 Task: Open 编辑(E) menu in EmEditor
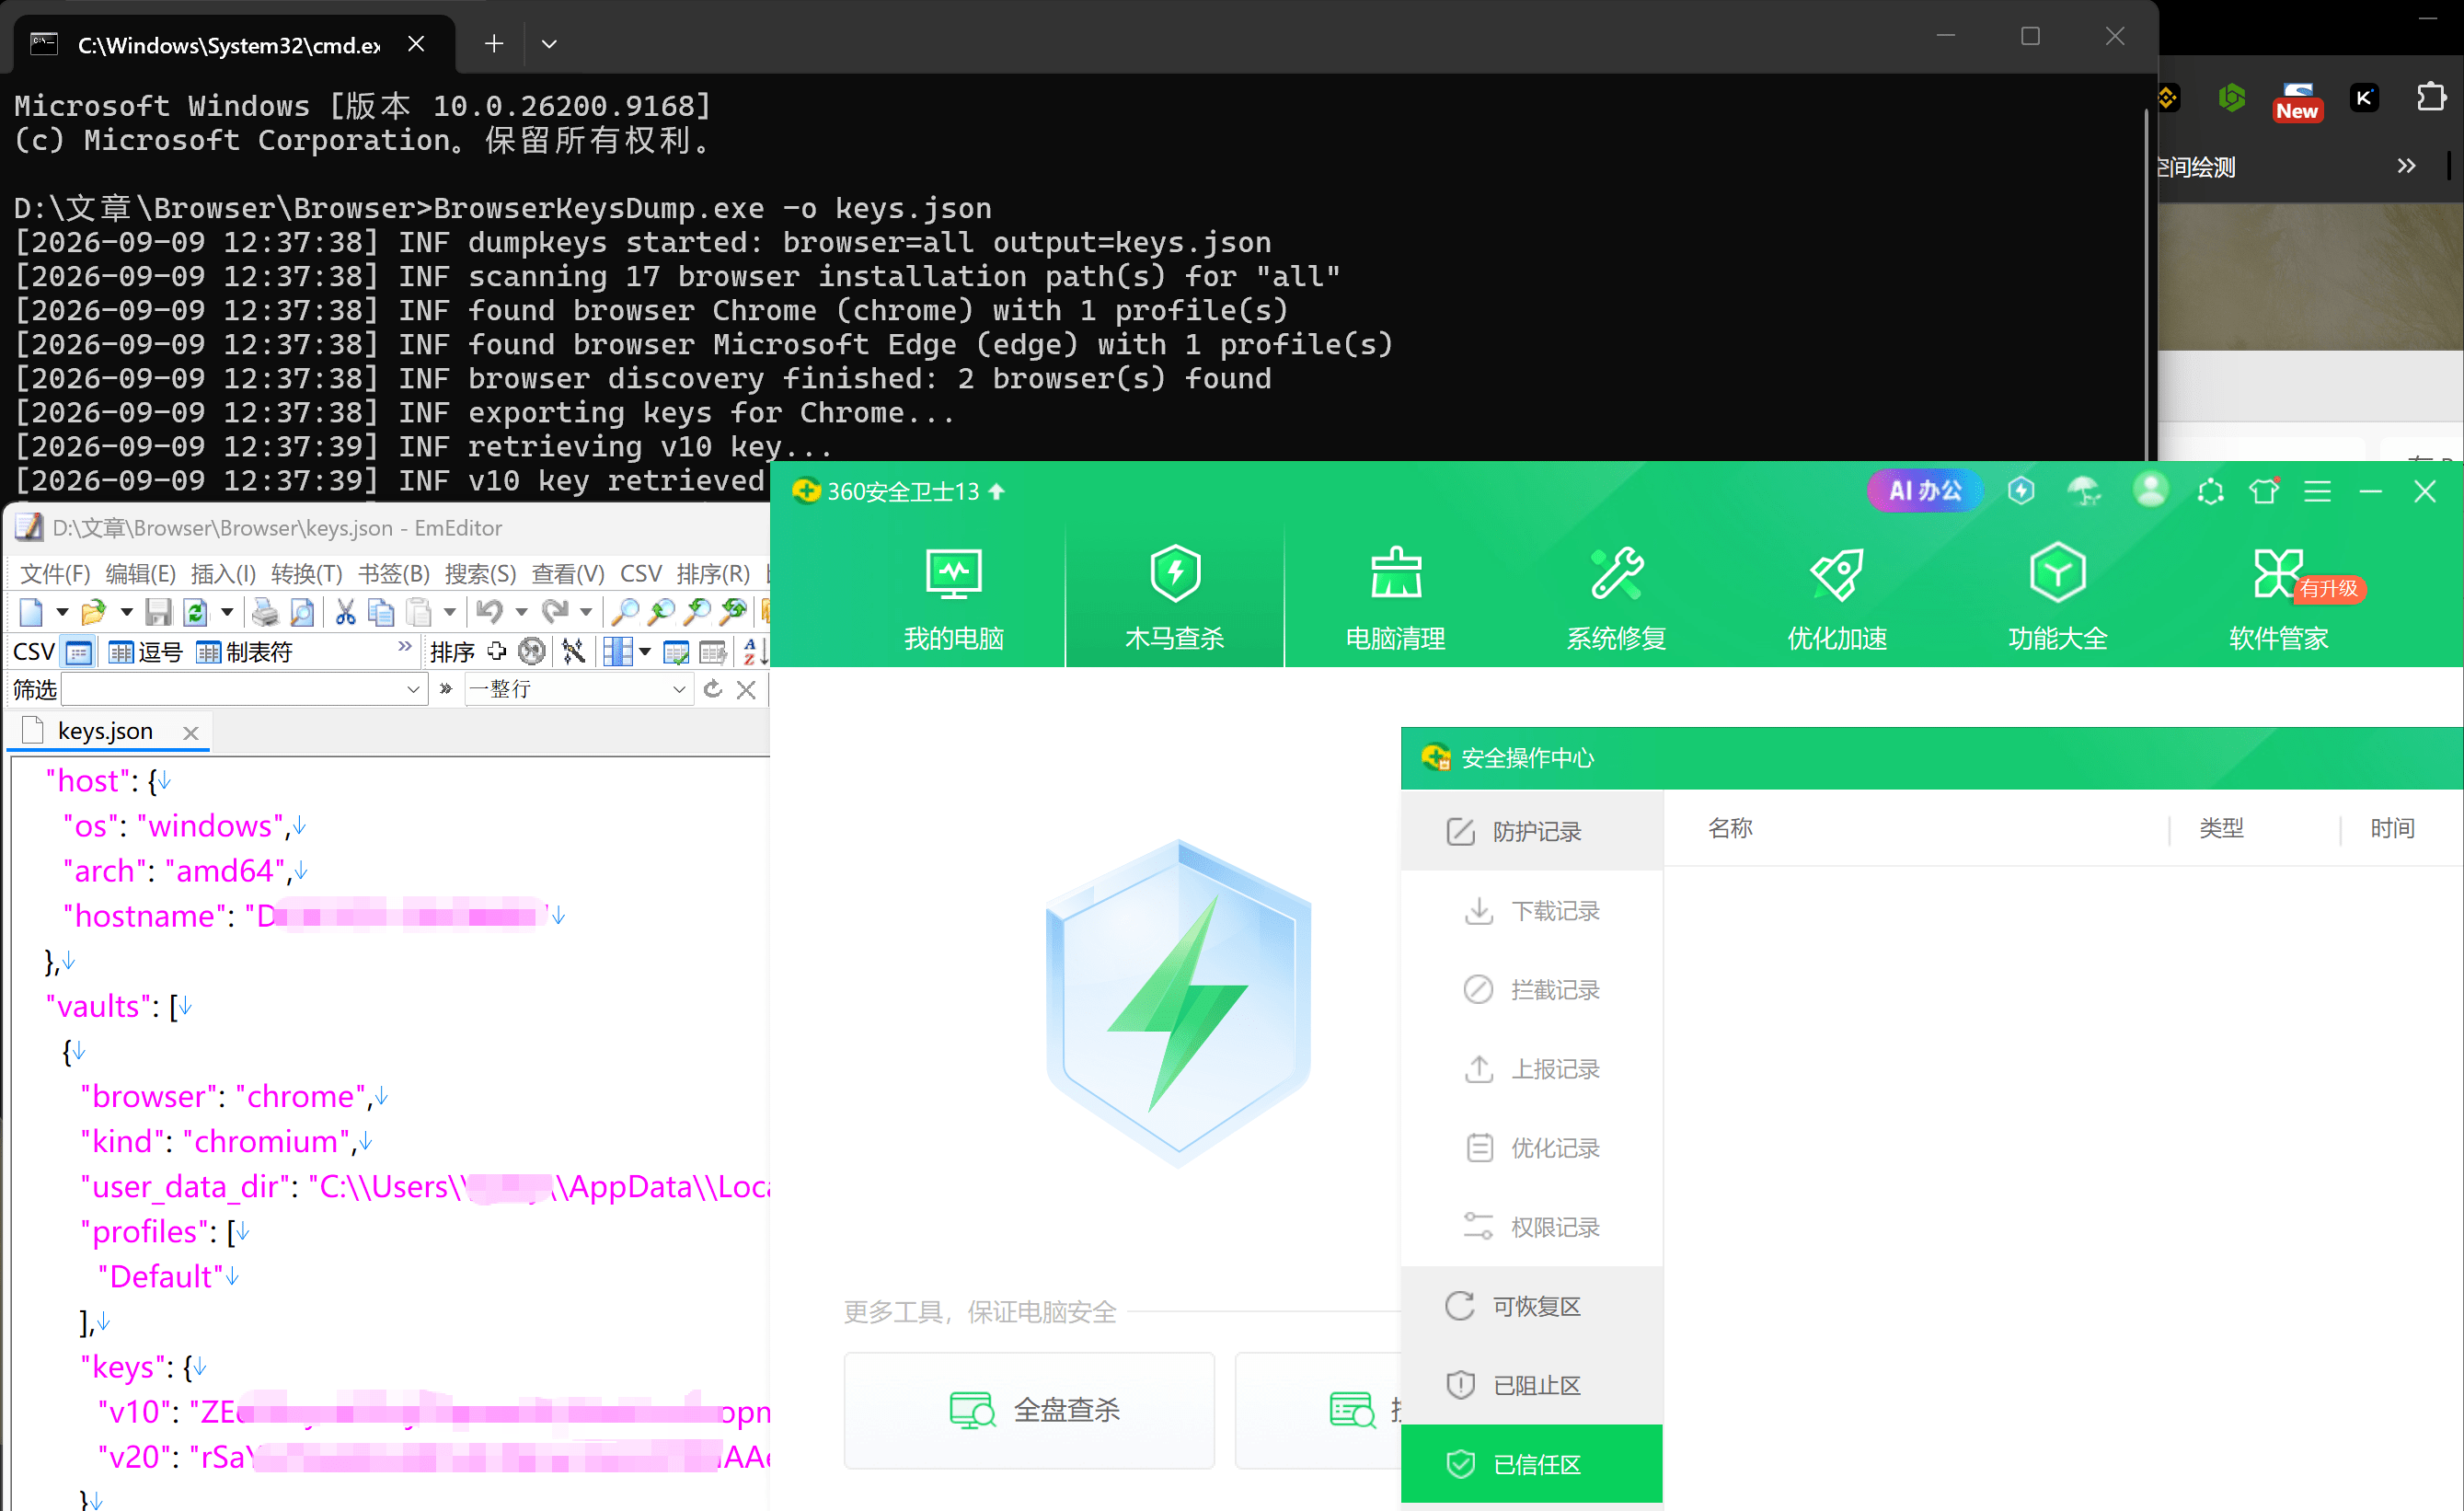(141, 574)
